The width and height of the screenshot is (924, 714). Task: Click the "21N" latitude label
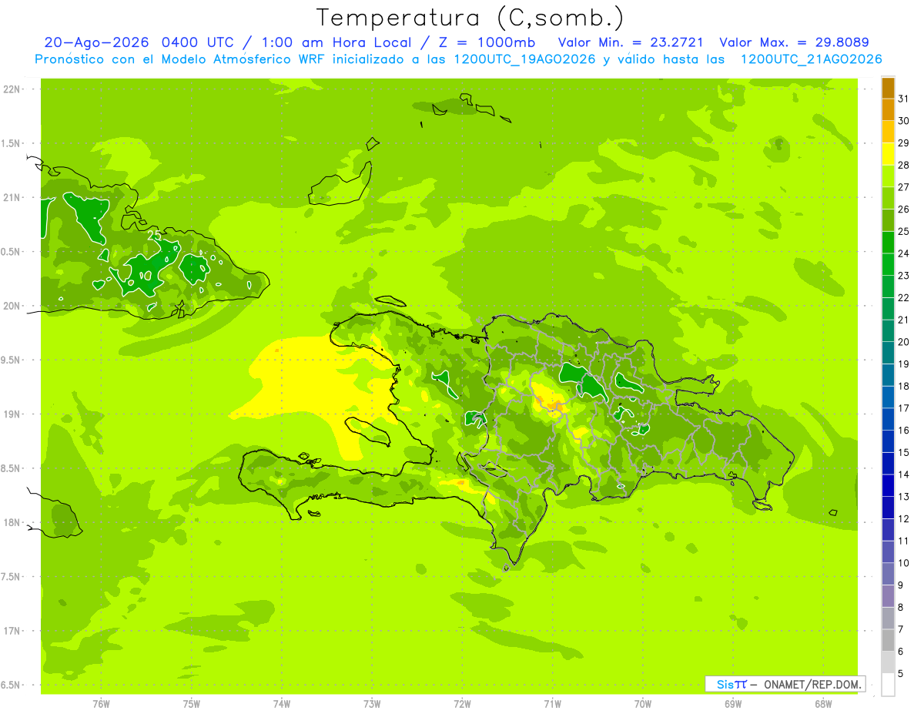(x=13, y=197)
